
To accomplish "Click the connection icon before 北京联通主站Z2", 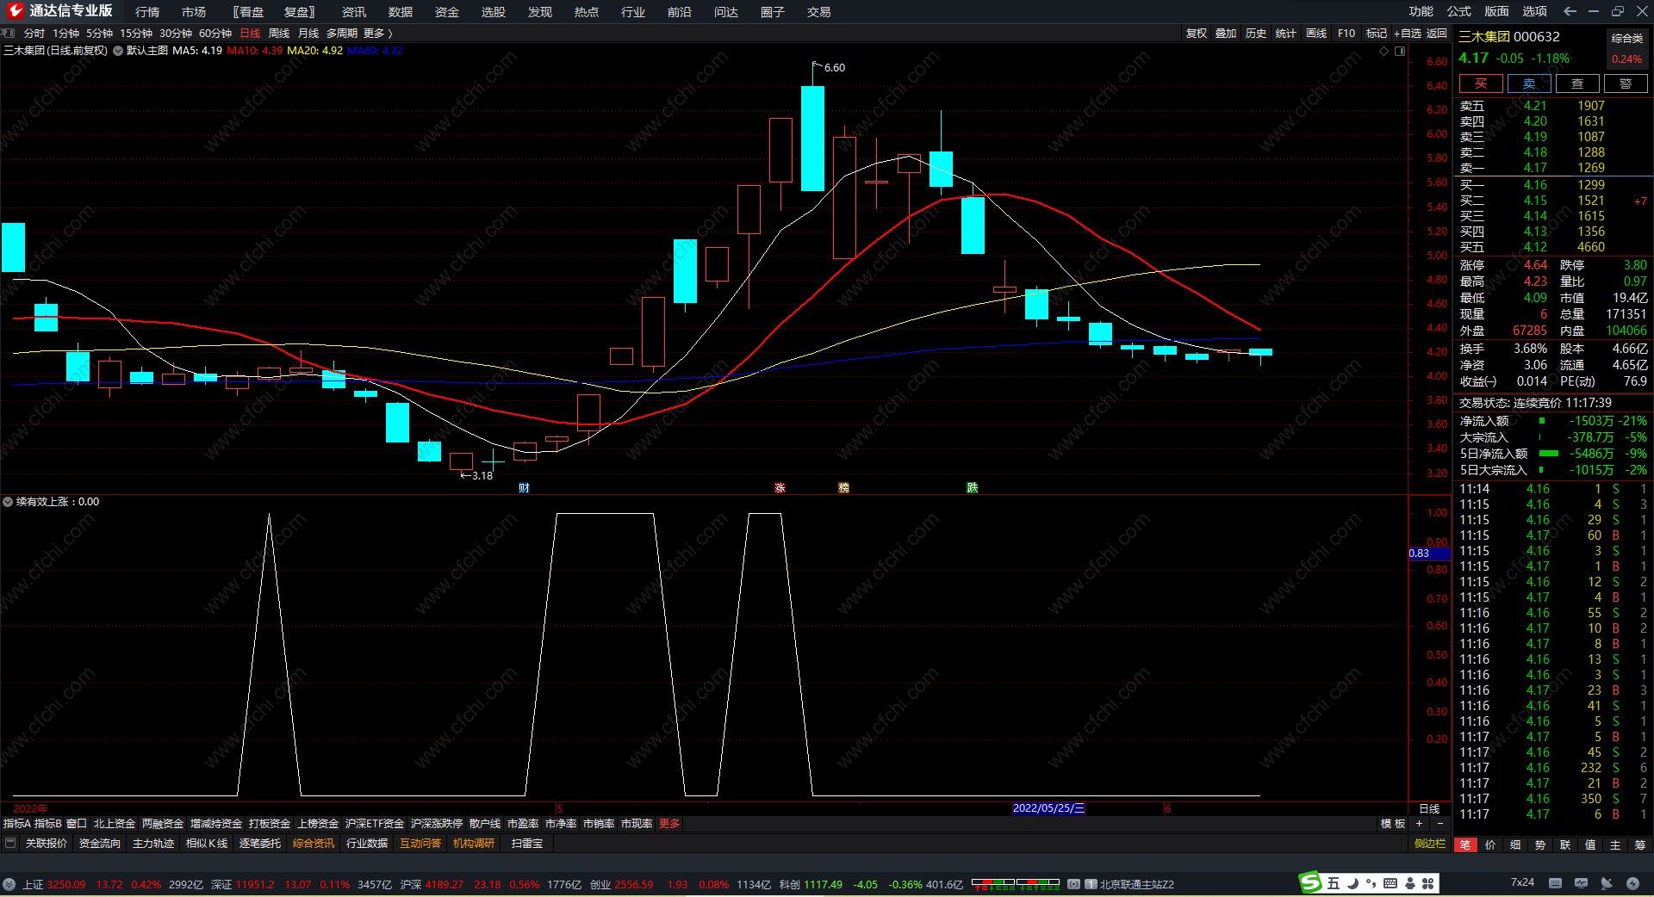I will (1073, 884).
